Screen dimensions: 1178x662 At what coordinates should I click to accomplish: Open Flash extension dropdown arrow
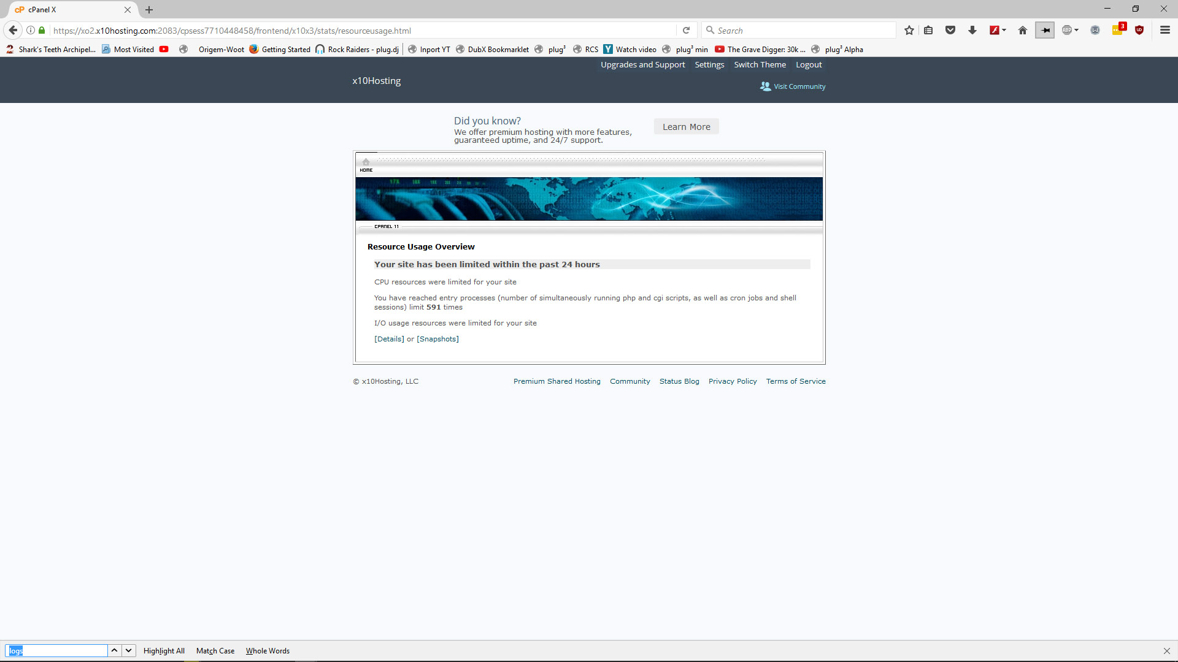point(1004,30)
